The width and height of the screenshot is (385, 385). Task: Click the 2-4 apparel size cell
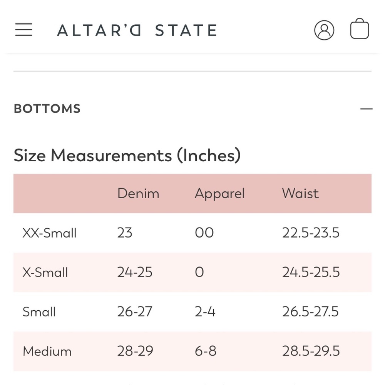point(205,312)
